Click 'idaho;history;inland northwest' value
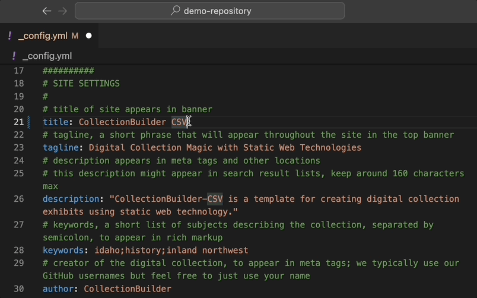This screenshot has height=298, width=477. pos(171,250)
